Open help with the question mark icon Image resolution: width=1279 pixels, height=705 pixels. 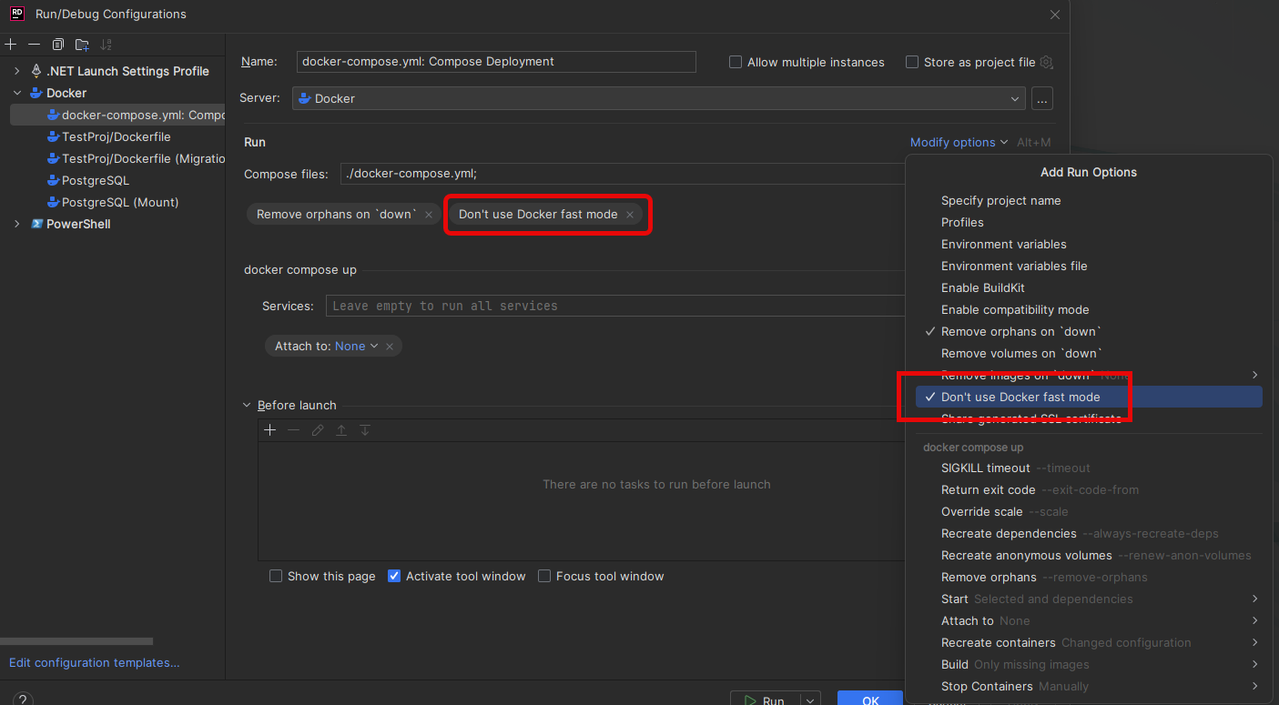(x=23, y=700)
